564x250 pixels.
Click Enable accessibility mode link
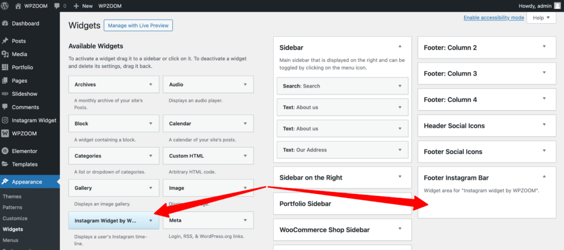click(x=493, y=18)
